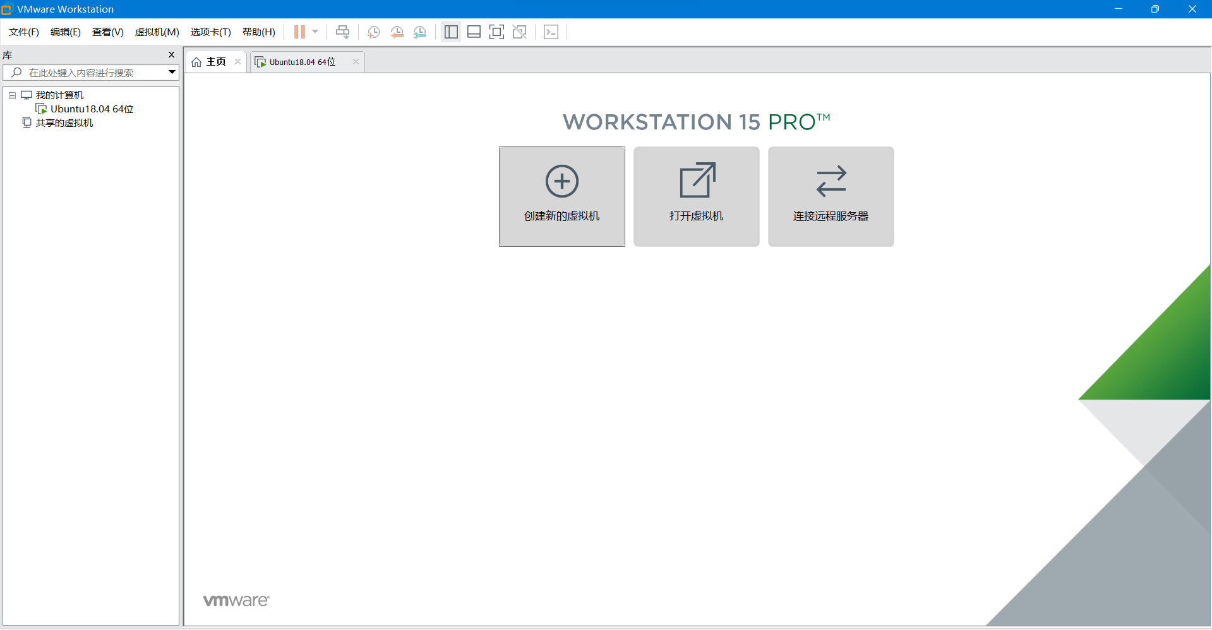Select 我的计算机 in the library tree

59,95
